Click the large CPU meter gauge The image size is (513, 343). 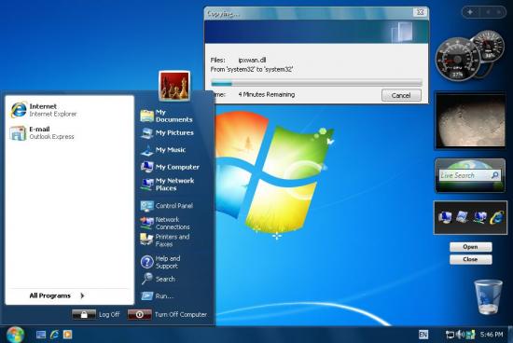(x=457, y=60)
